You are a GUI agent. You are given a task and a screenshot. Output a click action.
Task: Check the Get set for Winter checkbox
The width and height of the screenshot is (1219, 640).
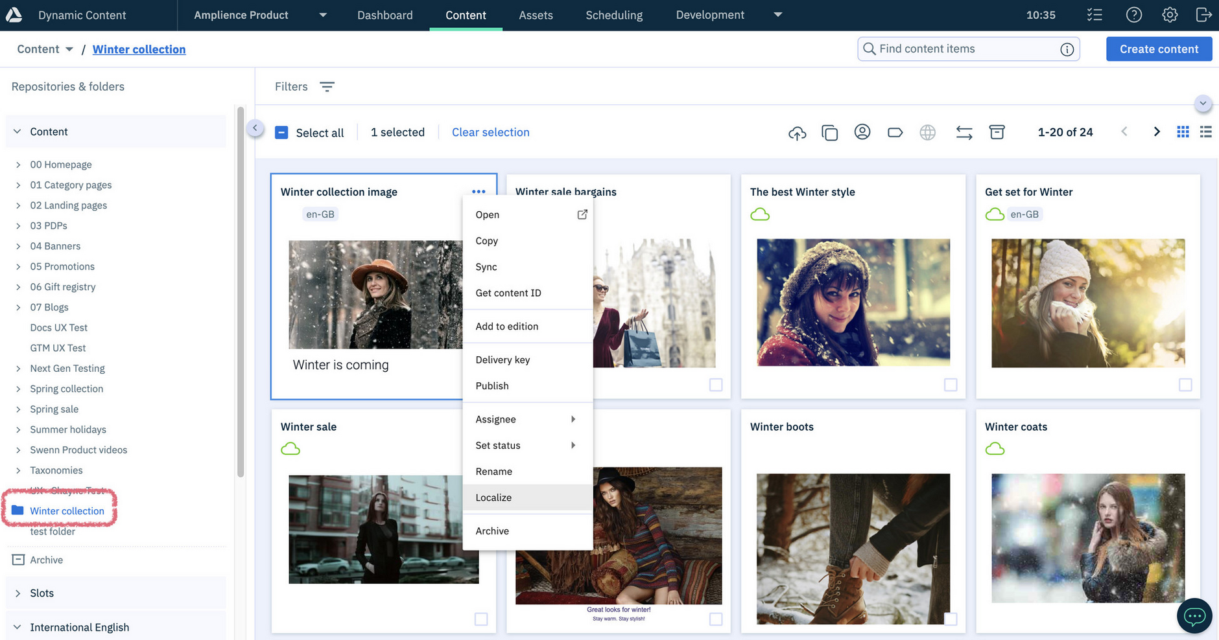(1185, 385)
